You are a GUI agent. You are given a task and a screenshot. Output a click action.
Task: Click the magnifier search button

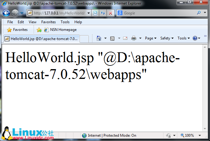(199, 13)
